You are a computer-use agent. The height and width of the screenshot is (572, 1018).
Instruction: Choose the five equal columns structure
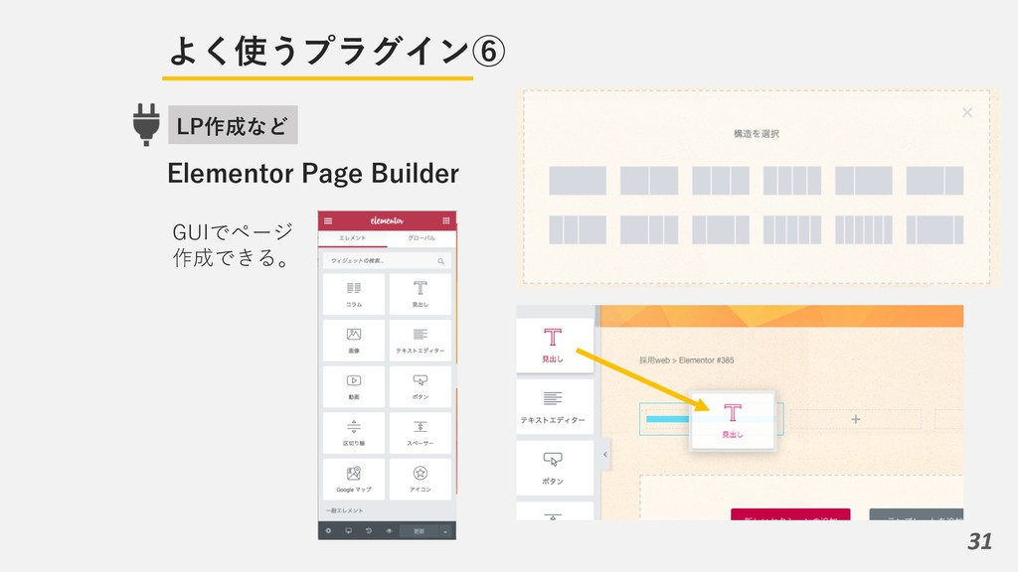[792, 229]
